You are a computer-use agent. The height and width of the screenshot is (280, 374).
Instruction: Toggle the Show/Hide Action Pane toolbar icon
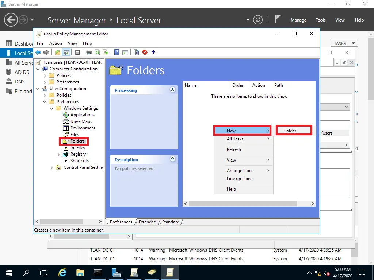tap(125, 52)
